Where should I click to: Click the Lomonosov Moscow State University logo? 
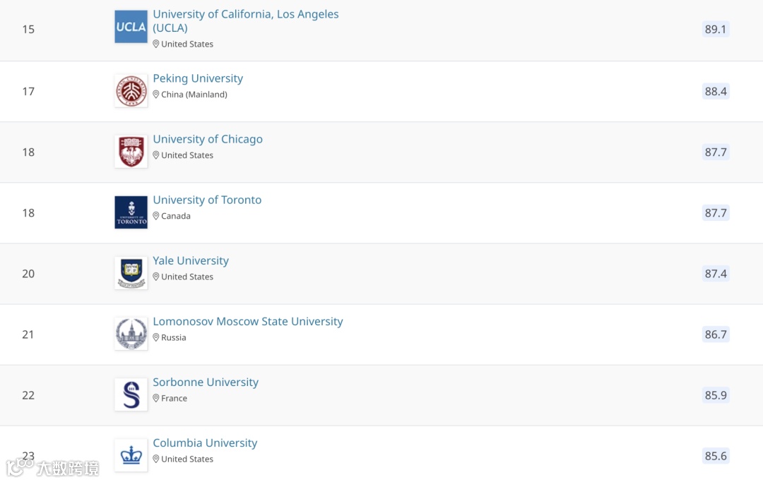(x=131, y=334)
